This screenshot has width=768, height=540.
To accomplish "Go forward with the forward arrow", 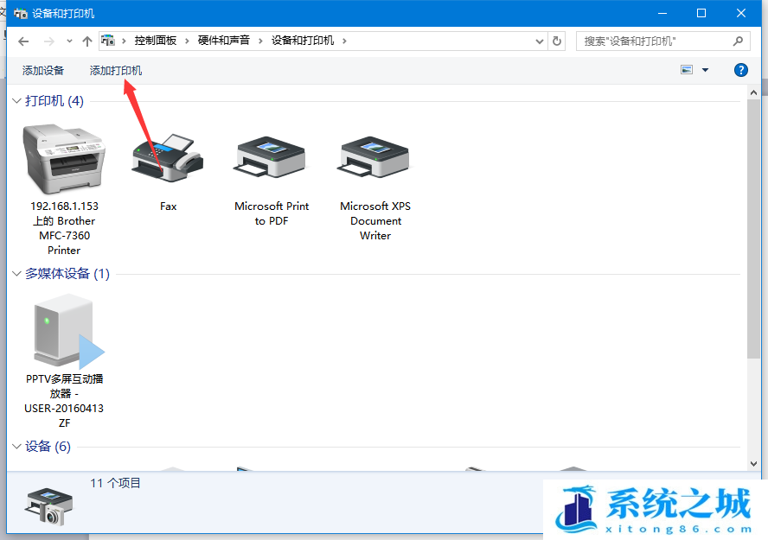I will (49, 41).
